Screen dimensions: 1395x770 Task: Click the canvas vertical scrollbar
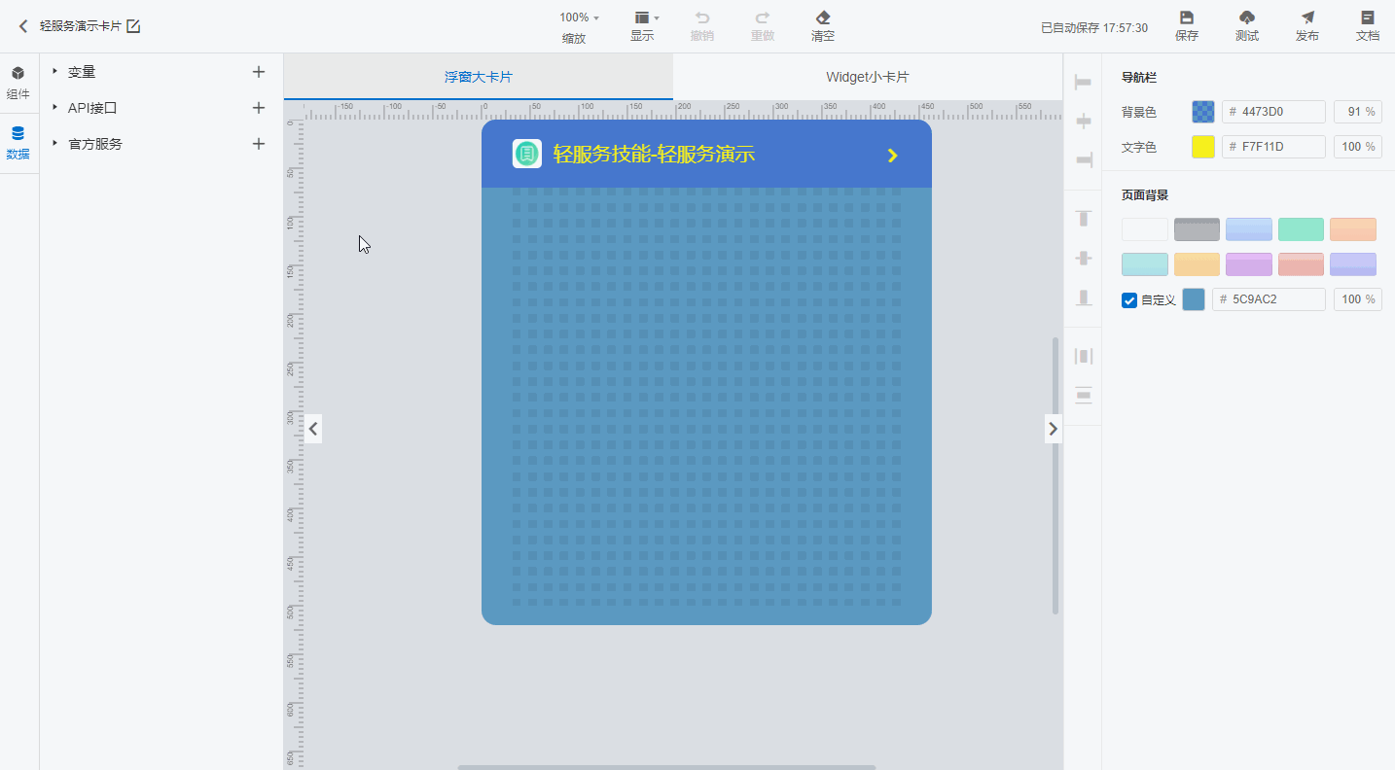(1055, 475)
